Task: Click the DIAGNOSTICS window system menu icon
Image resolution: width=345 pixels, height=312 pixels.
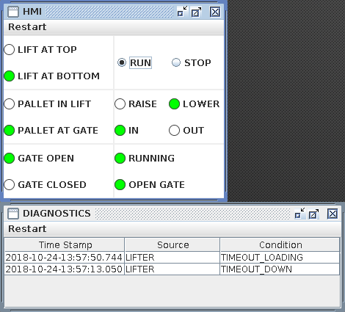Action: (x=13, y=214)
